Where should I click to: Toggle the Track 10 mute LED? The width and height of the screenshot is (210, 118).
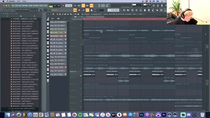click(81, 76)
